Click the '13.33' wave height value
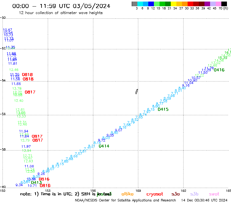Viewport: 231px width, 203px height. 21,116
